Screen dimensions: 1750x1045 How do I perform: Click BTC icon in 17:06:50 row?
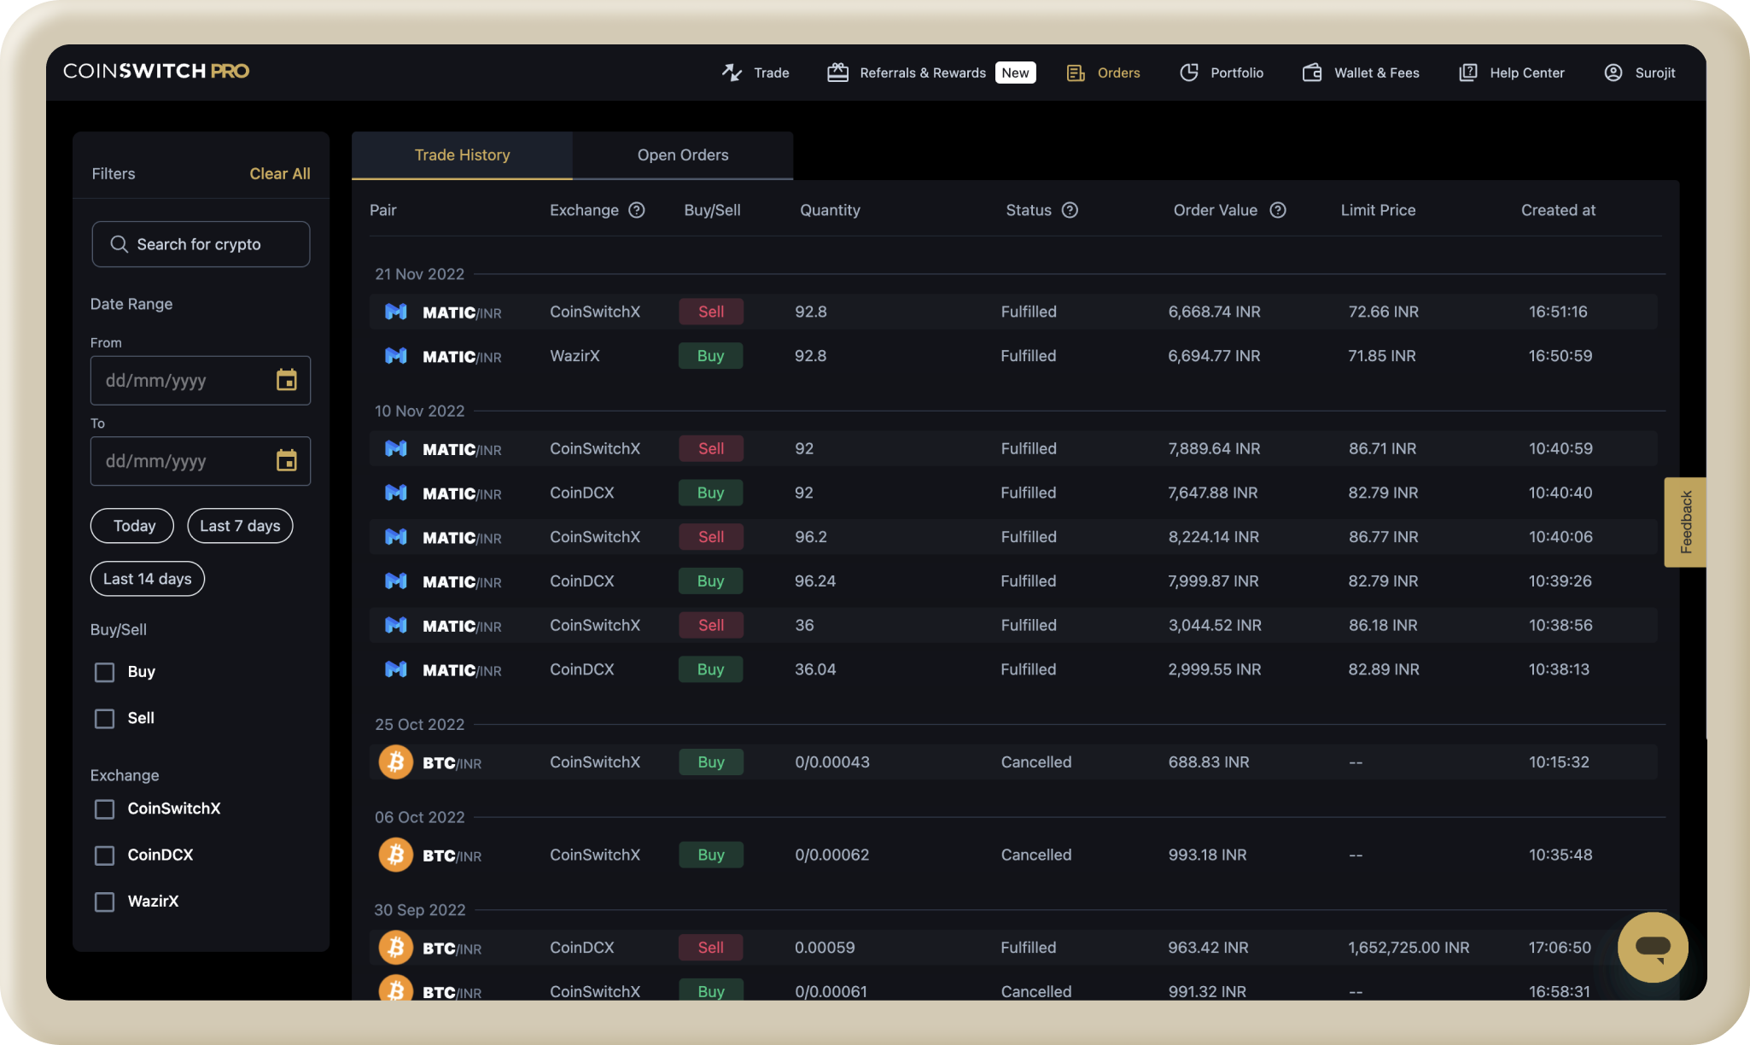click(396, 948)
